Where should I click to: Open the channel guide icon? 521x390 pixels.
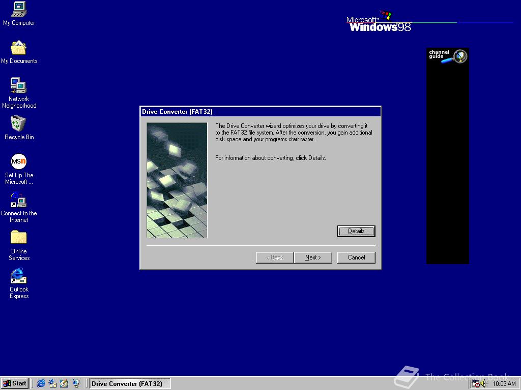(x=448, y=56)
